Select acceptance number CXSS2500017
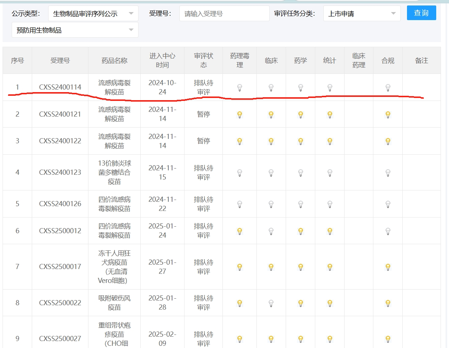Image resolution: width=449 pixels, height=348 pixels. [60, 267]
